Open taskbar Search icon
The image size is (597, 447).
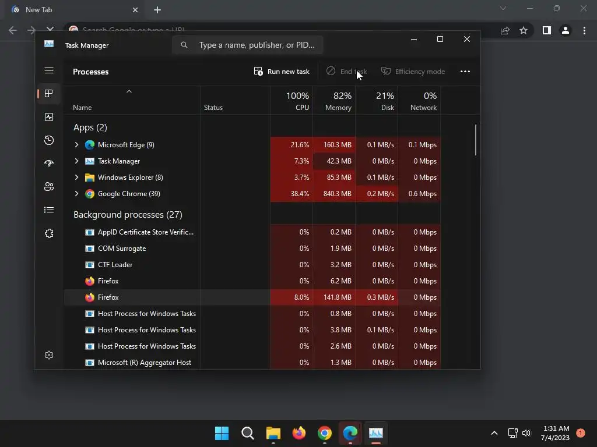(247, 433)
